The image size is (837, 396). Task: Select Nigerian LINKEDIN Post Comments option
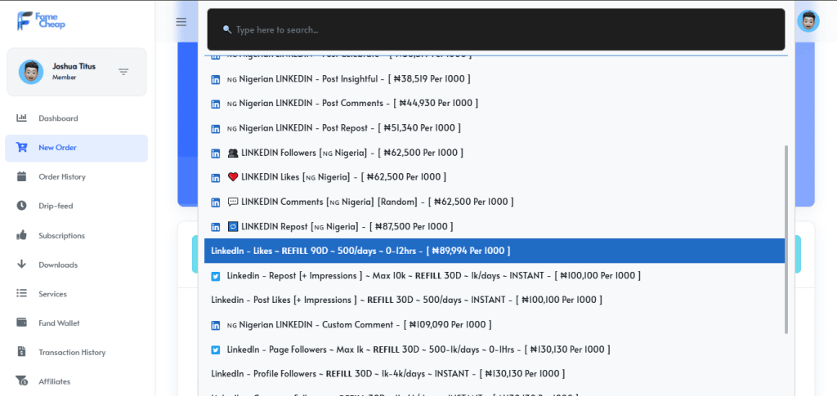495,104
